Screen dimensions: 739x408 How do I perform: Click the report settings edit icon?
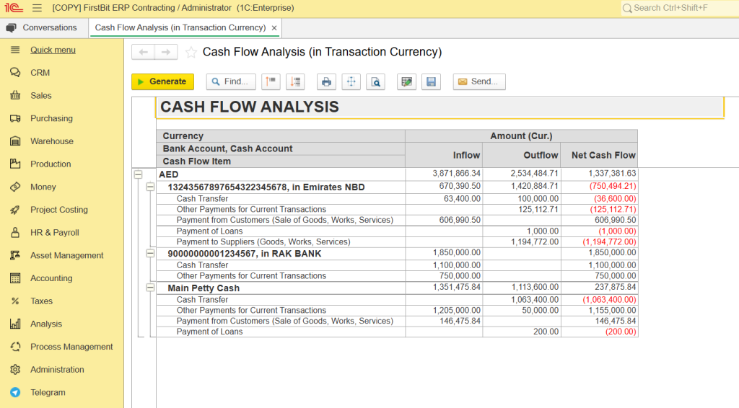406,81
